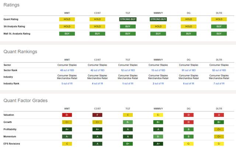Select DG's D Growth grade

pos(188,122)
